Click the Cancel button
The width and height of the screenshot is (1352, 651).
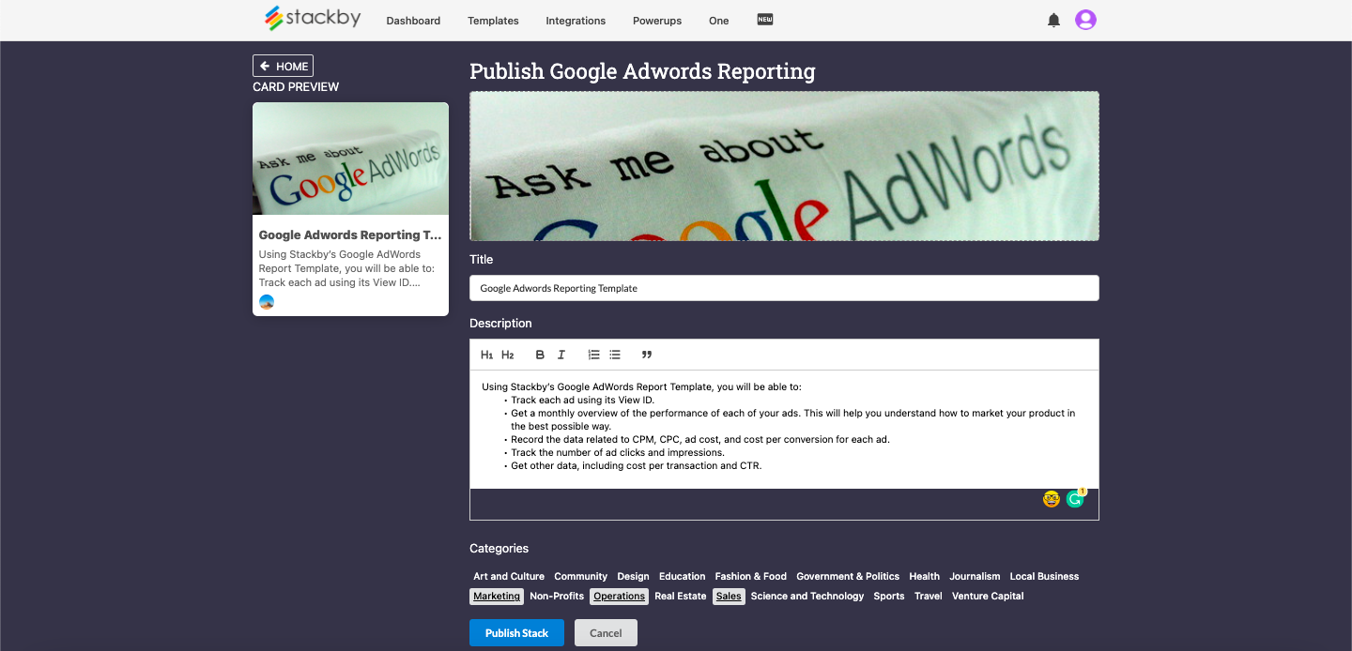point(606,633)
